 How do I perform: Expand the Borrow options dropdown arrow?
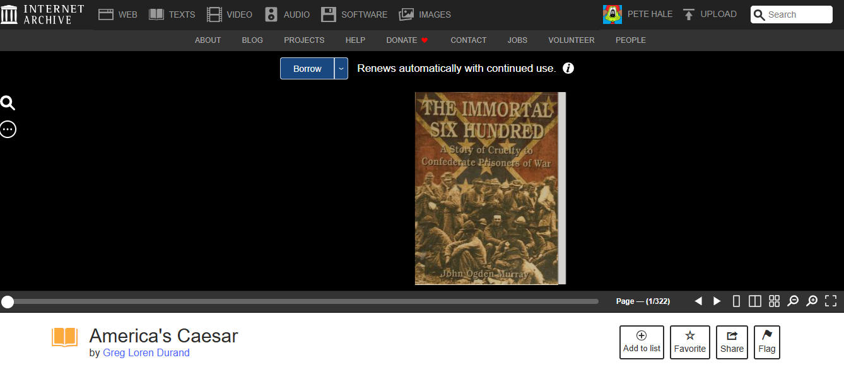tap(341, 69)
